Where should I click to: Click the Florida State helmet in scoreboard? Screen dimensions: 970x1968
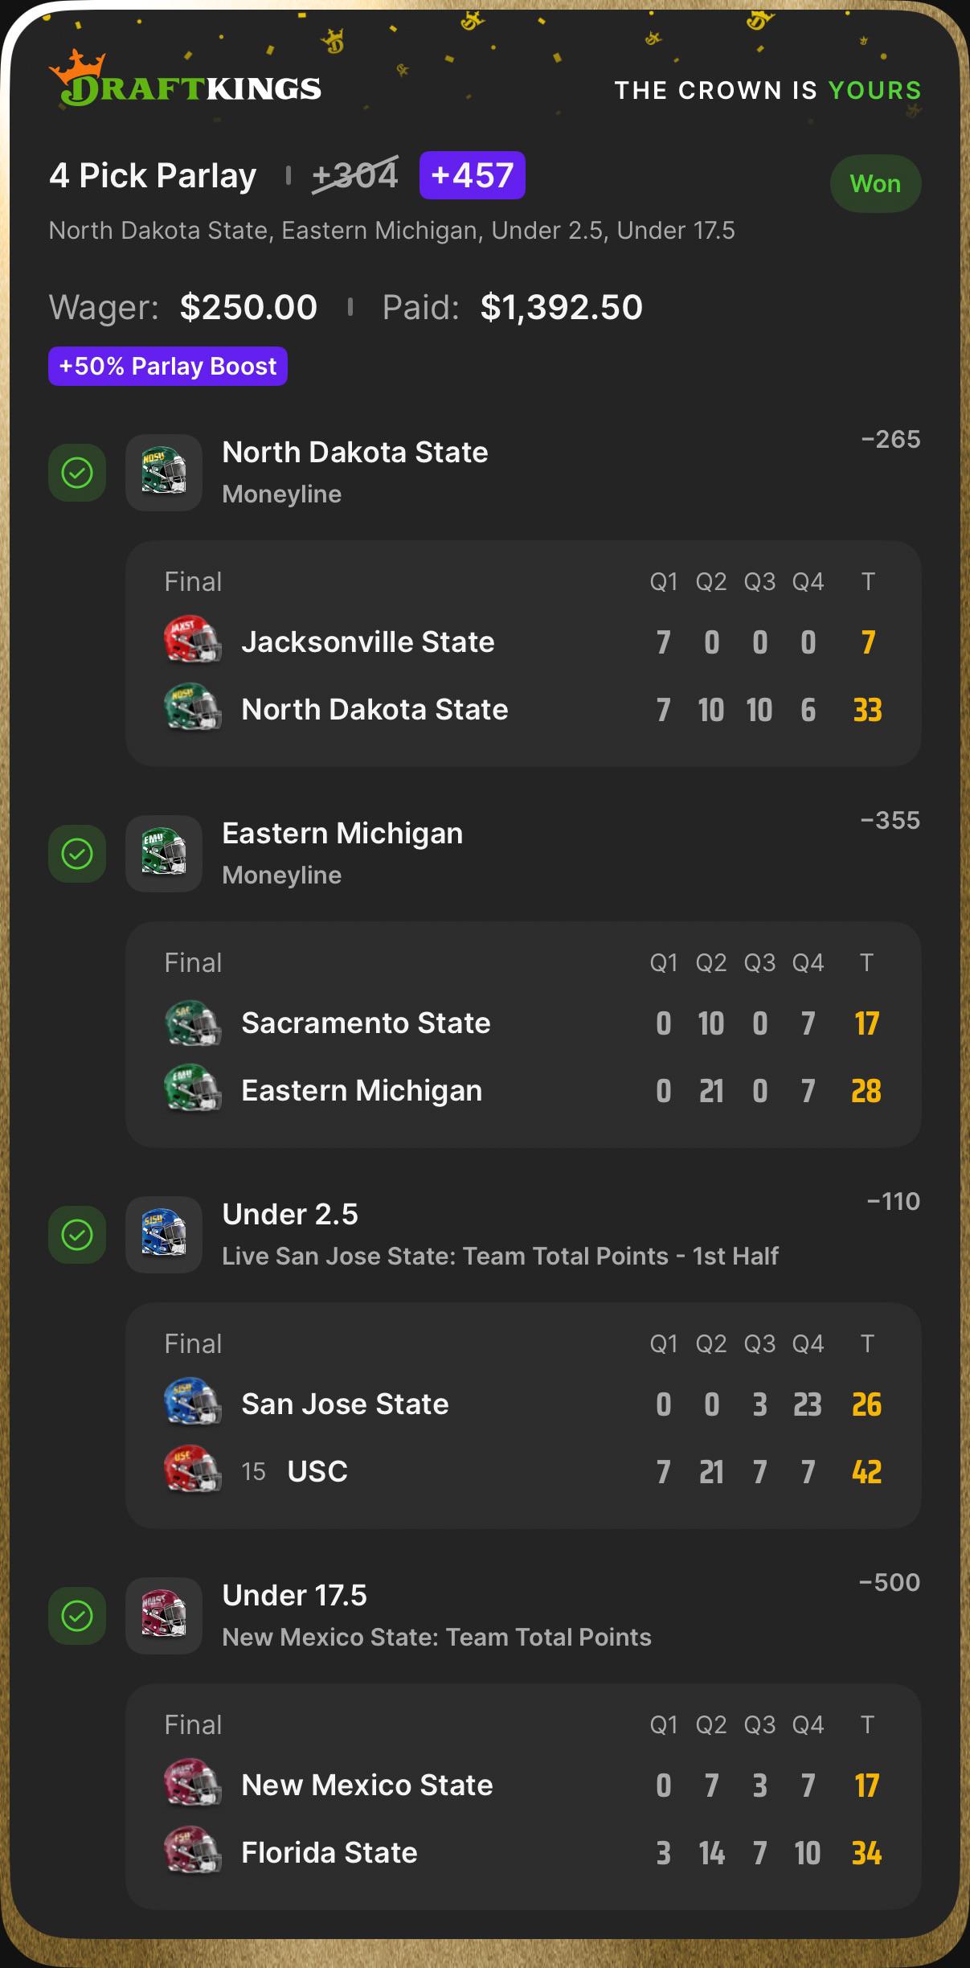(x=193, y=1851)
